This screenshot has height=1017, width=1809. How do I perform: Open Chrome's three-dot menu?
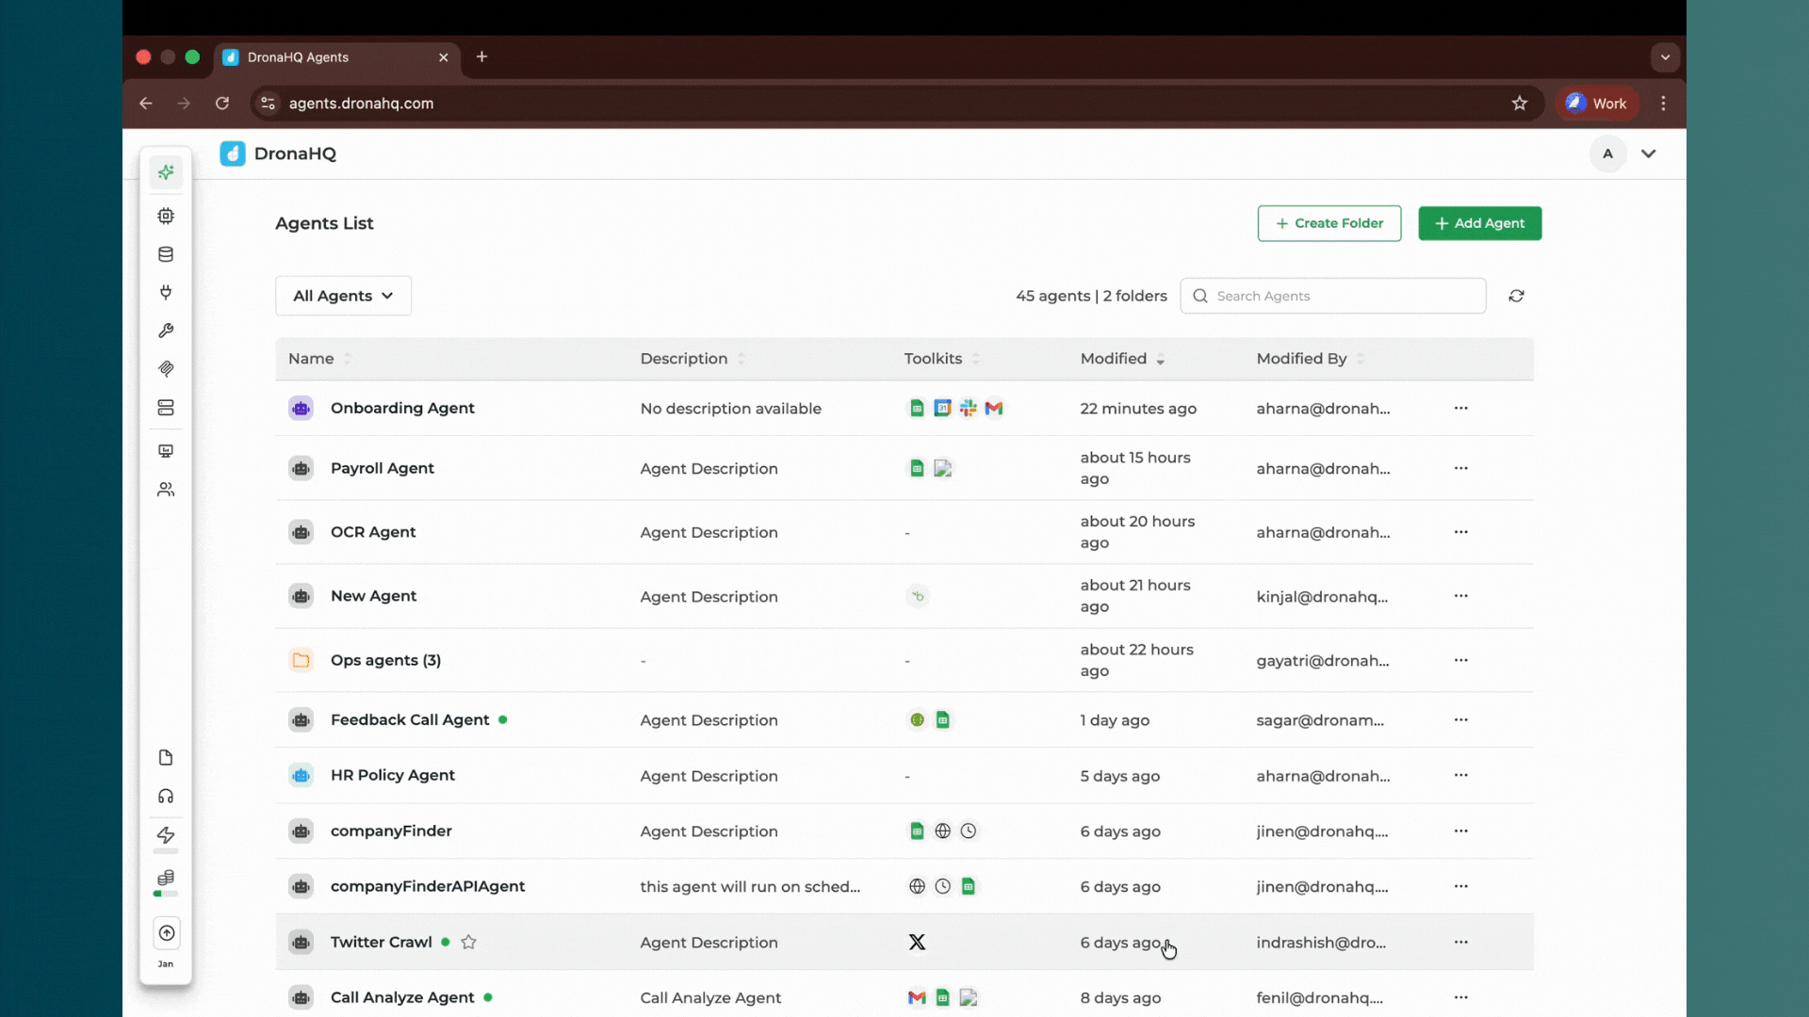[1663, 104]
